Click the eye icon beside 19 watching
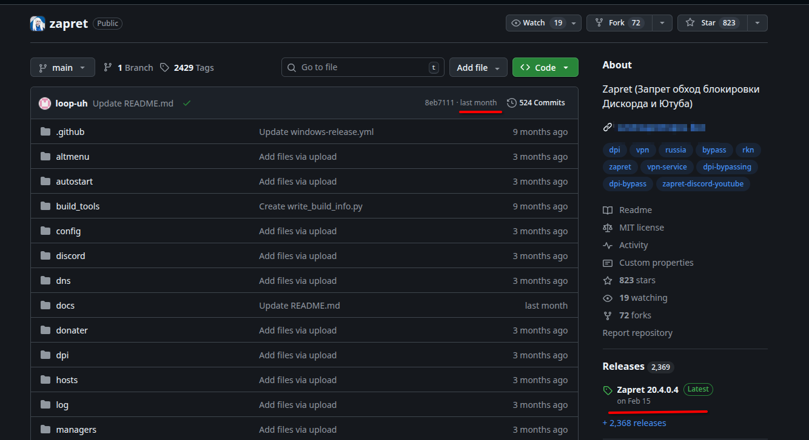The height and width of the screenshot is (440, 809). pos(608,298)
